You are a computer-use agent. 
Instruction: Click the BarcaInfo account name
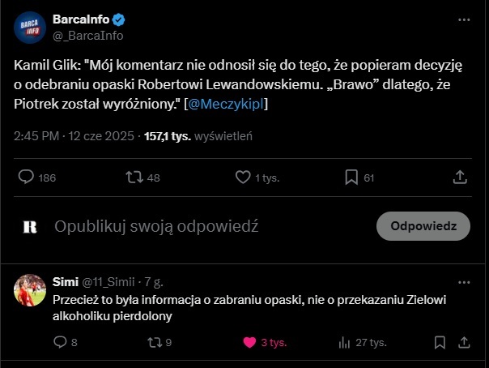pyautogui.click(x=81, y=19)
